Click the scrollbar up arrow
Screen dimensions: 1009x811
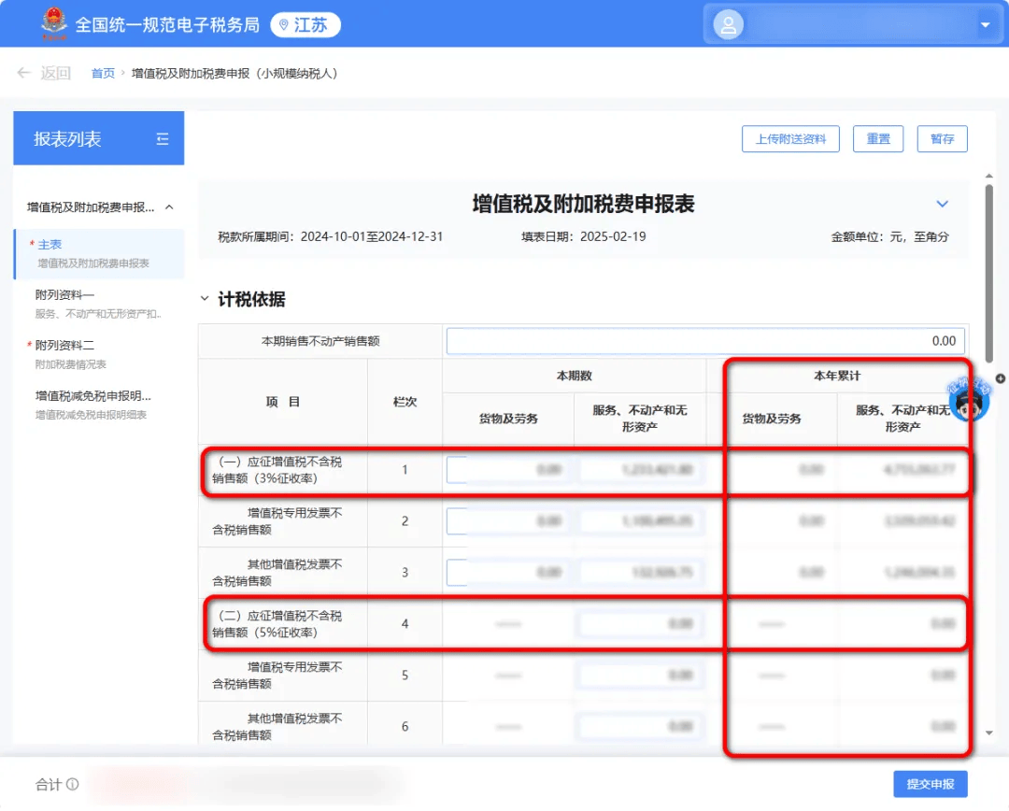(x=989, y=176)
